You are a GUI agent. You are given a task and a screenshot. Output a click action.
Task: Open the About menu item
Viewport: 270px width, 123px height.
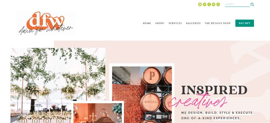coord(160,23)
